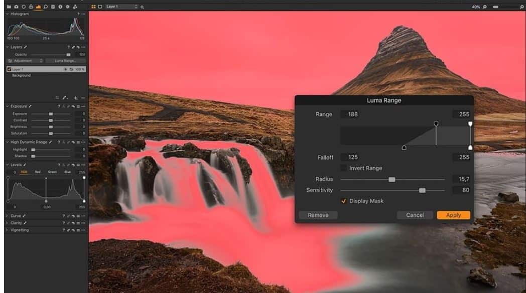Select the Blue channel tab in Levels
This screenshot has height=293, width=526.
coord(67,172)
